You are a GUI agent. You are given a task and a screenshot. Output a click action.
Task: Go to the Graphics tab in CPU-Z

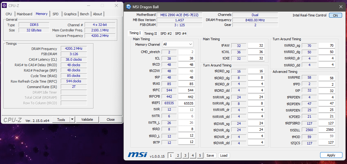[70, 14]
